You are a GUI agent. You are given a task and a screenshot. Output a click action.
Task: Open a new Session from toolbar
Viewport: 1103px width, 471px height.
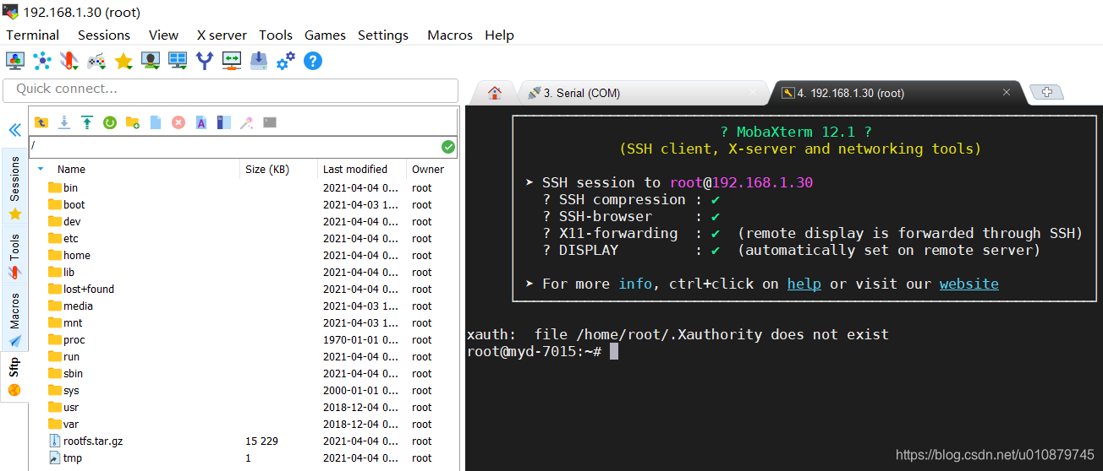[x=14, y=61]
